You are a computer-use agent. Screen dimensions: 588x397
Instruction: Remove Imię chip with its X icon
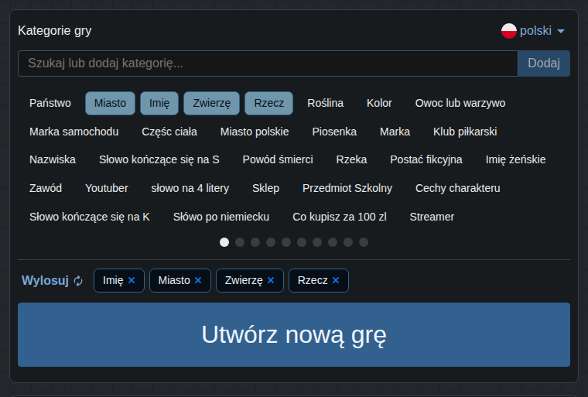coord(132,280)
